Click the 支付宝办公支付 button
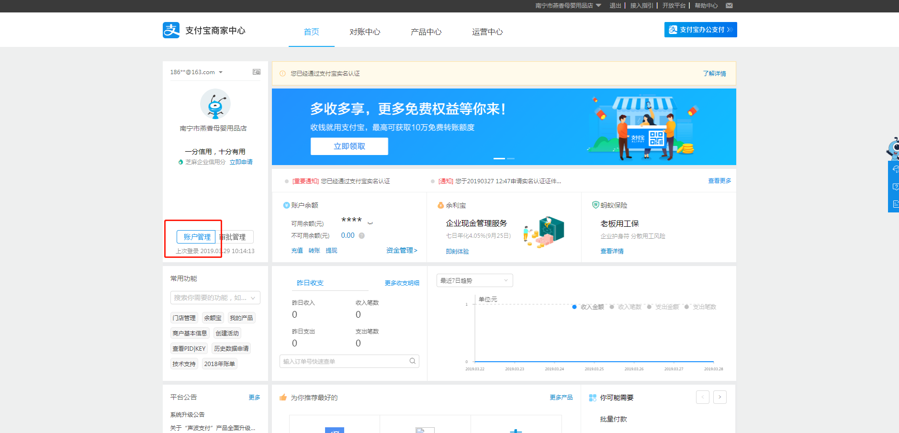The image size is (899, 433). click(701, 30)
